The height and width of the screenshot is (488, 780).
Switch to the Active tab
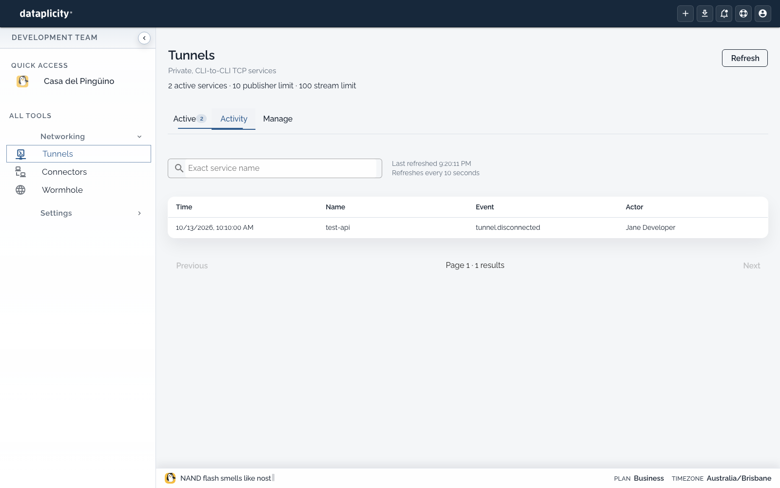pos(190,119)
